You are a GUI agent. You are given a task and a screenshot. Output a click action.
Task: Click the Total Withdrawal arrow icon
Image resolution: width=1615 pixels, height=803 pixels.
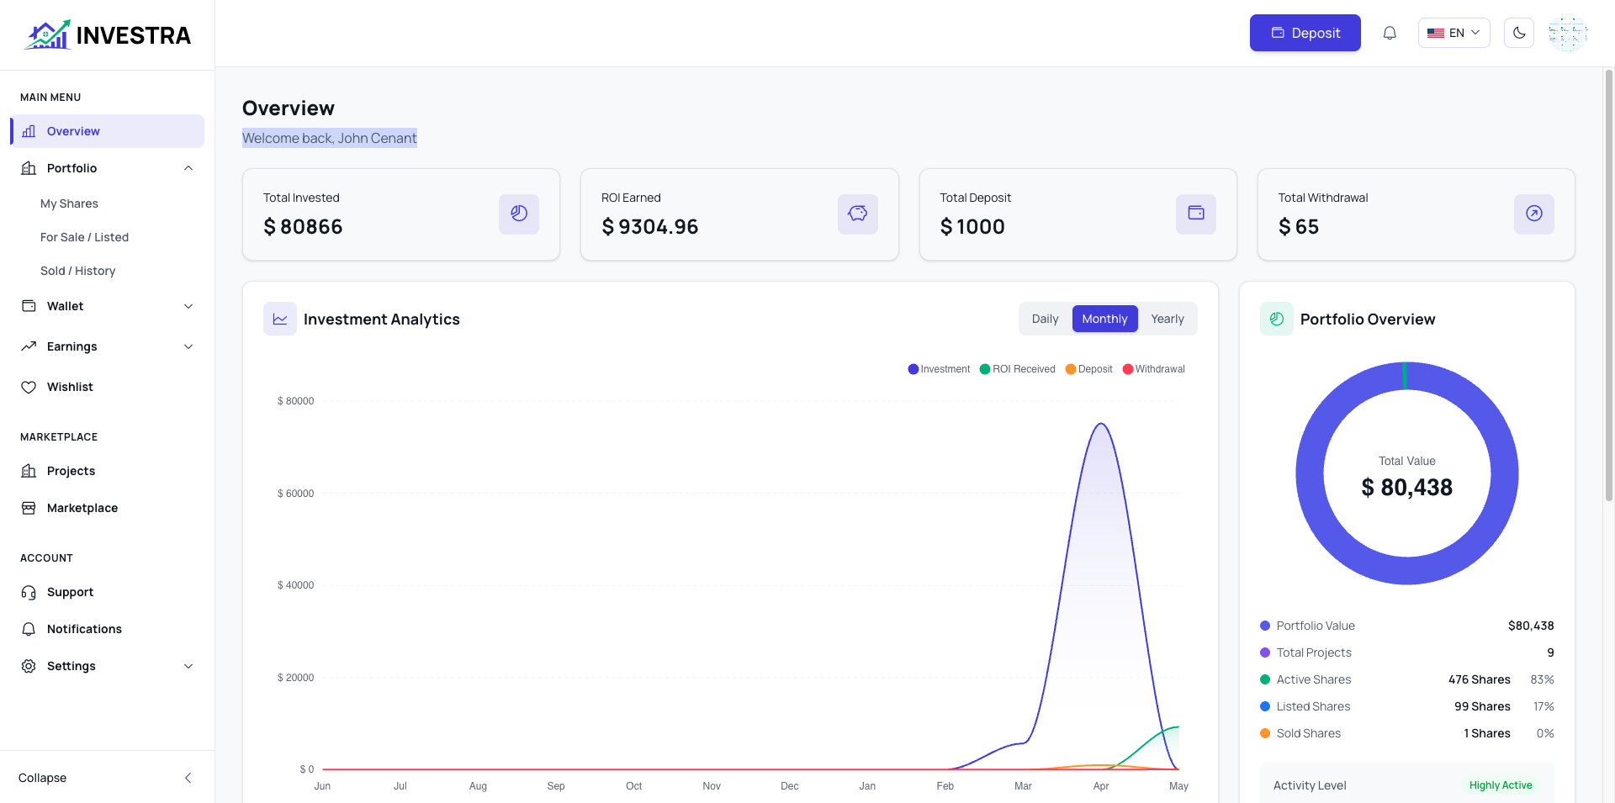(x=1534, y=214)
